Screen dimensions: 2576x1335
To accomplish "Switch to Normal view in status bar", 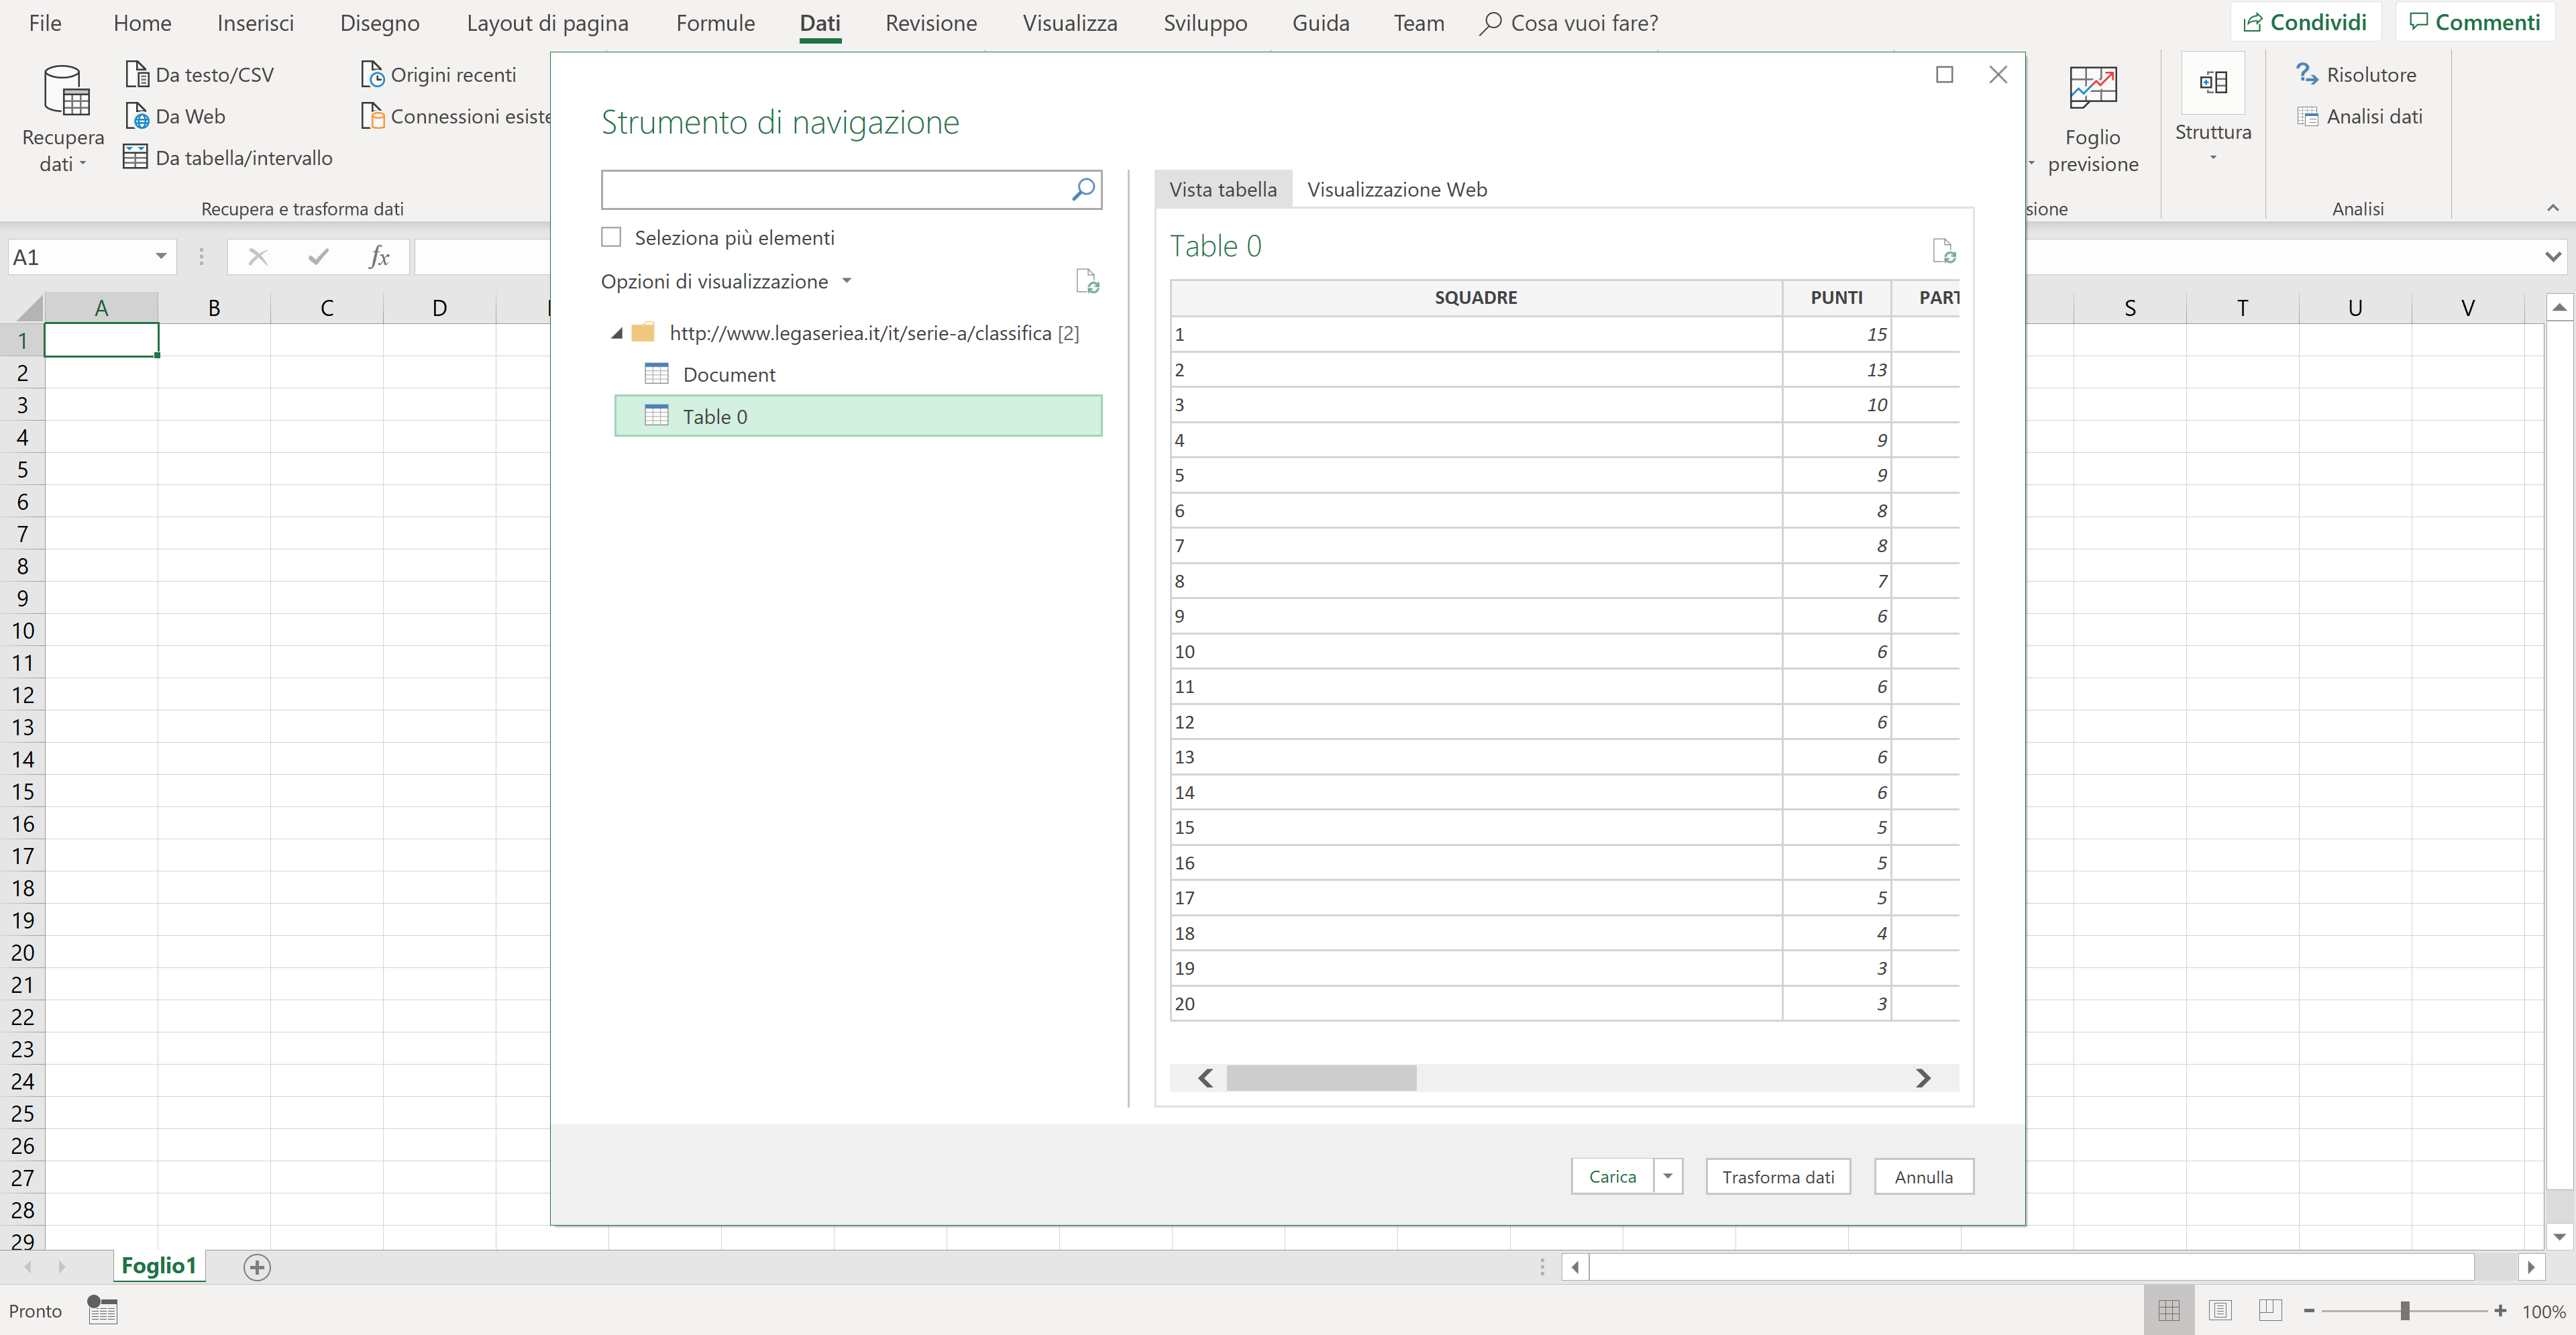I will [2169, 1310].
